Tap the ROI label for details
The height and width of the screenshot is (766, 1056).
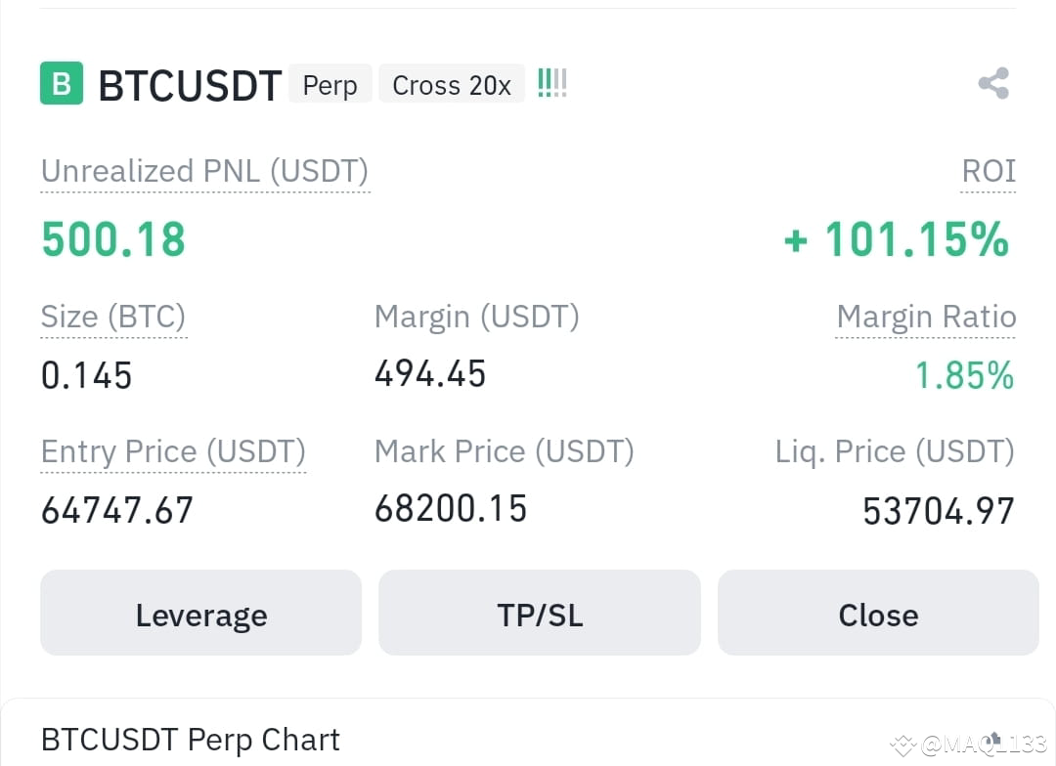(988, 171)
